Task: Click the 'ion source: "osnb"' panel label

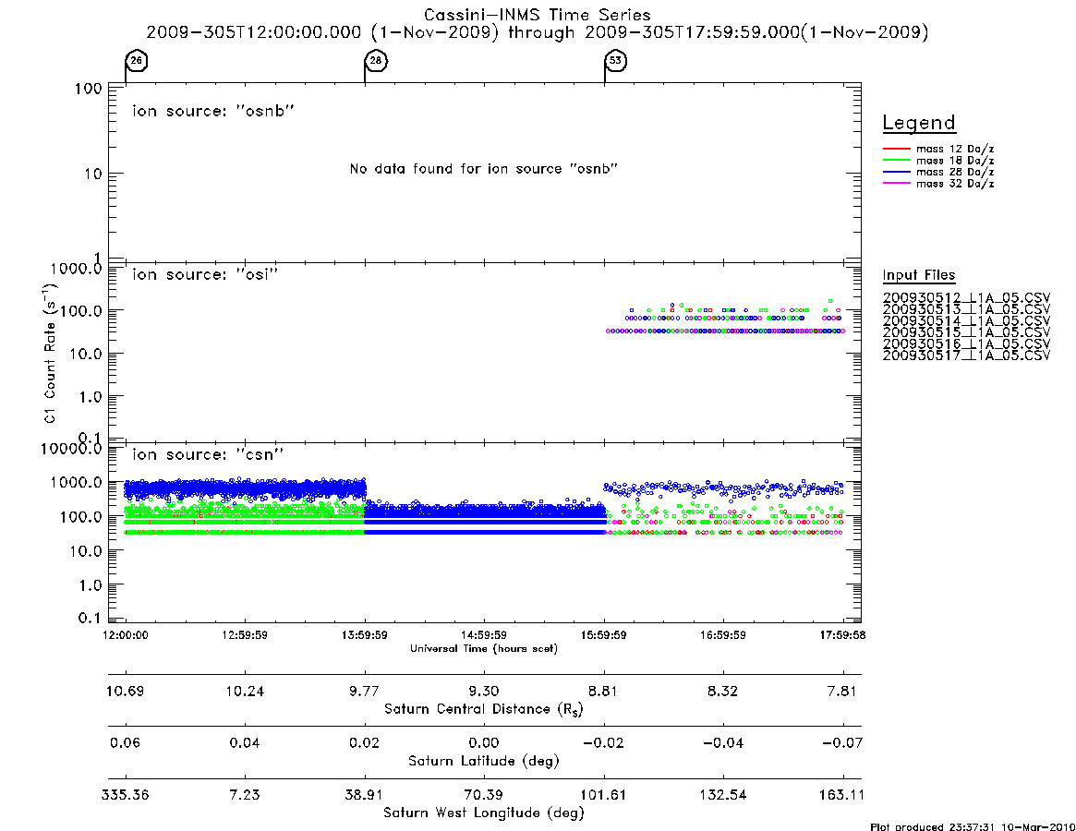Action: (213, 111)
